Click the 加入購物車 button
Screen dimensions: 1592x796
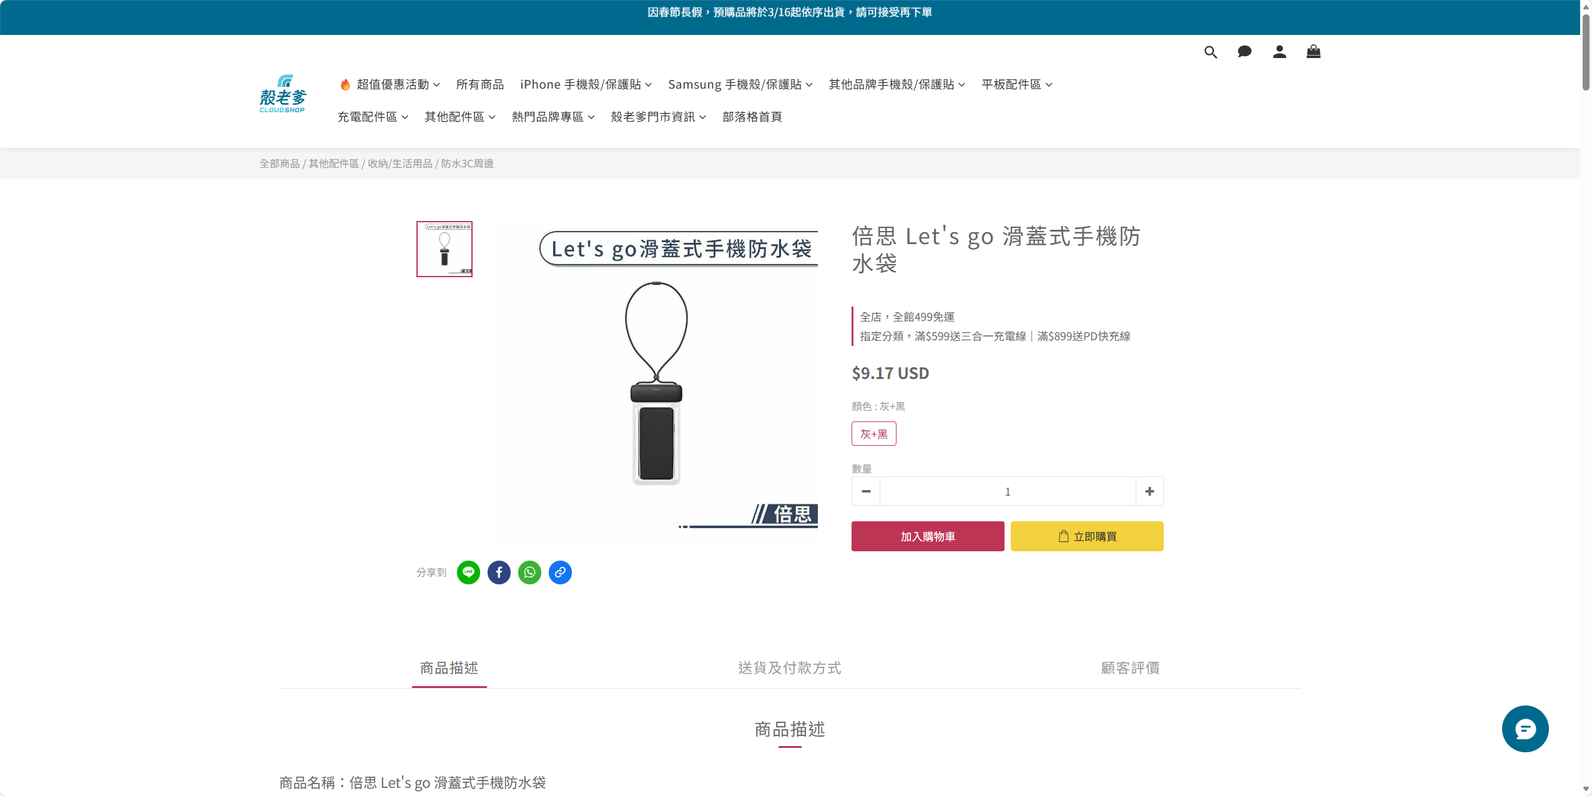point(928,536)
